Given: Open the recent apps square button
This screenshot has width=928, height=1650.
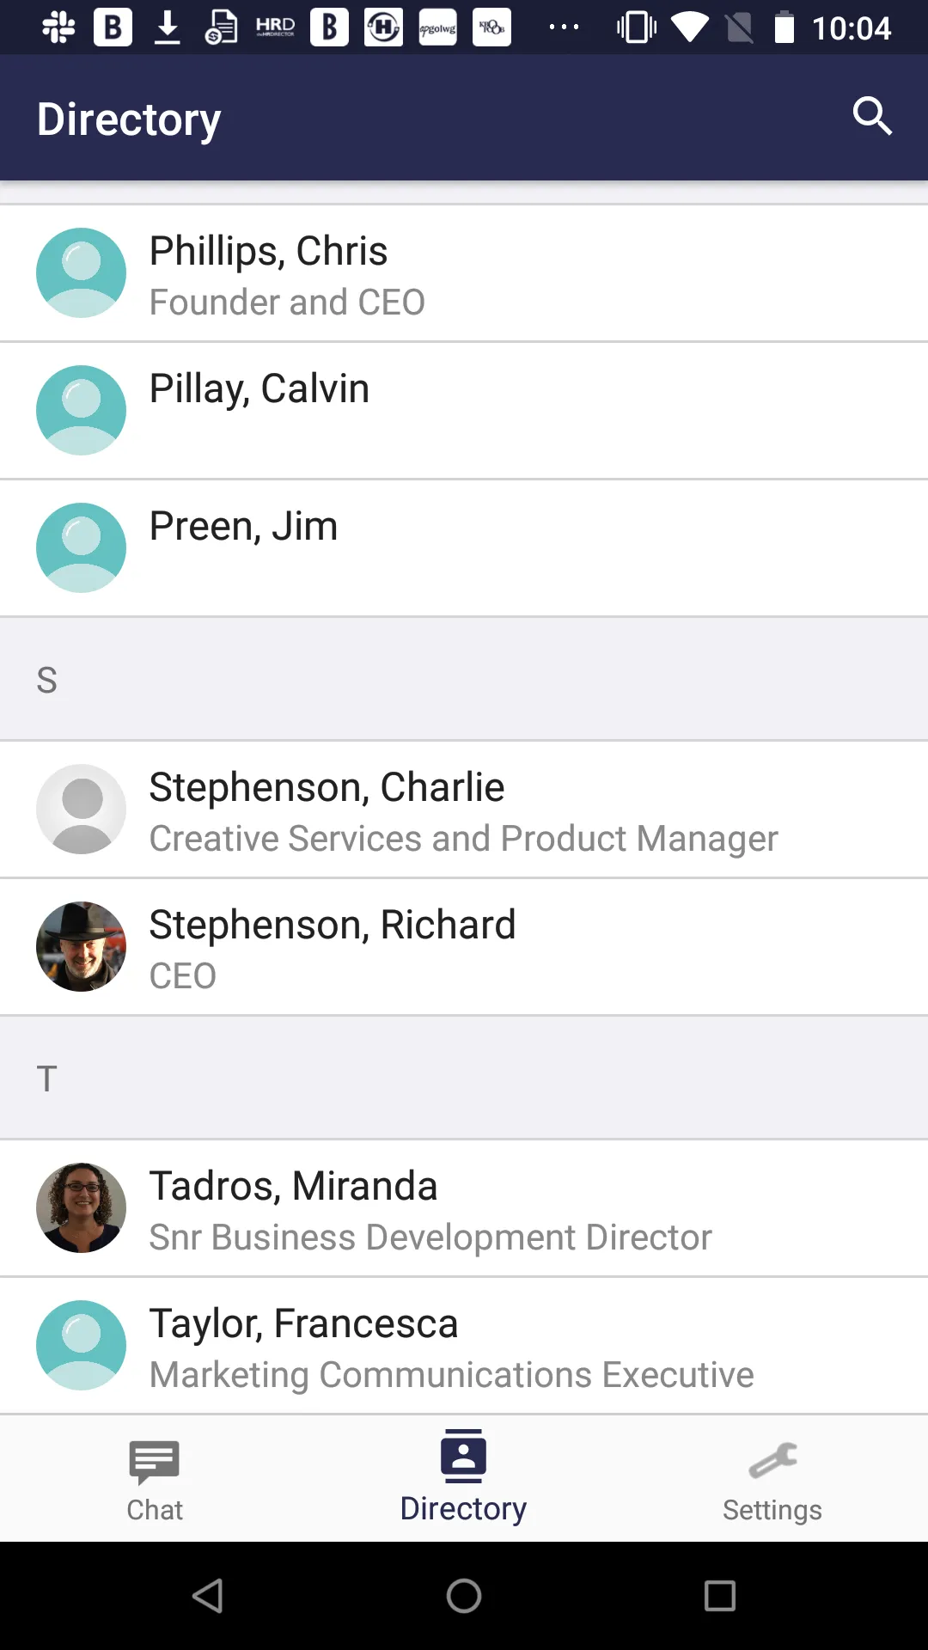Looking at the screenshot, I should (x=720, y=1596).
